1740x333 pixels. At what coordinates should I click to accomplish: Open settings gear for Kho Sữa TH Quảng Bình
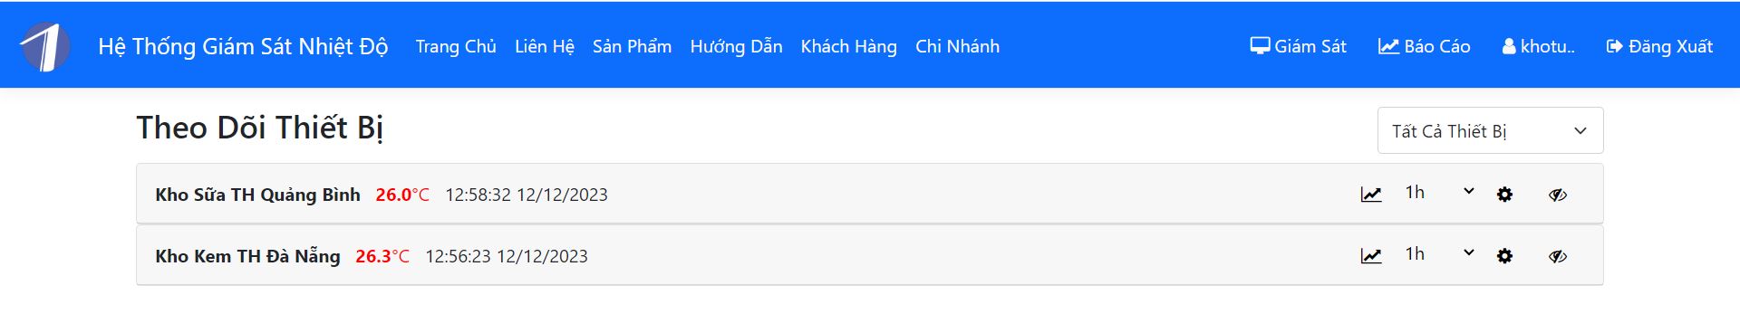pos(1504,195)
